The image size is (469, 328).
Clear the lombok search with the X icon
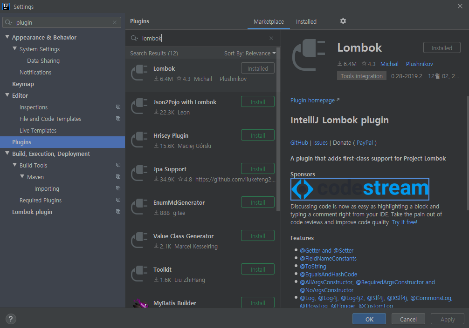pyautogui.click(x=271, y=38)
